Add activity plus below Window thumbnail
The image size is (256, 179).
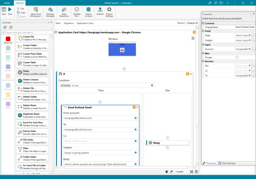124,69
